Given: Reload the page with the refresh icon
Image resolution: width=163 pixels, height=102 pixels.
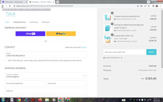Looking at the screenshot, I should 10,6.
